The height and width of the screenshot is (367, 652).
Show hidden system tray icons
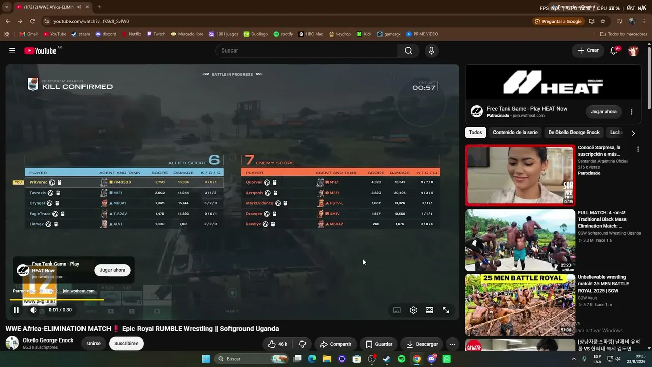tap(574, 359)
